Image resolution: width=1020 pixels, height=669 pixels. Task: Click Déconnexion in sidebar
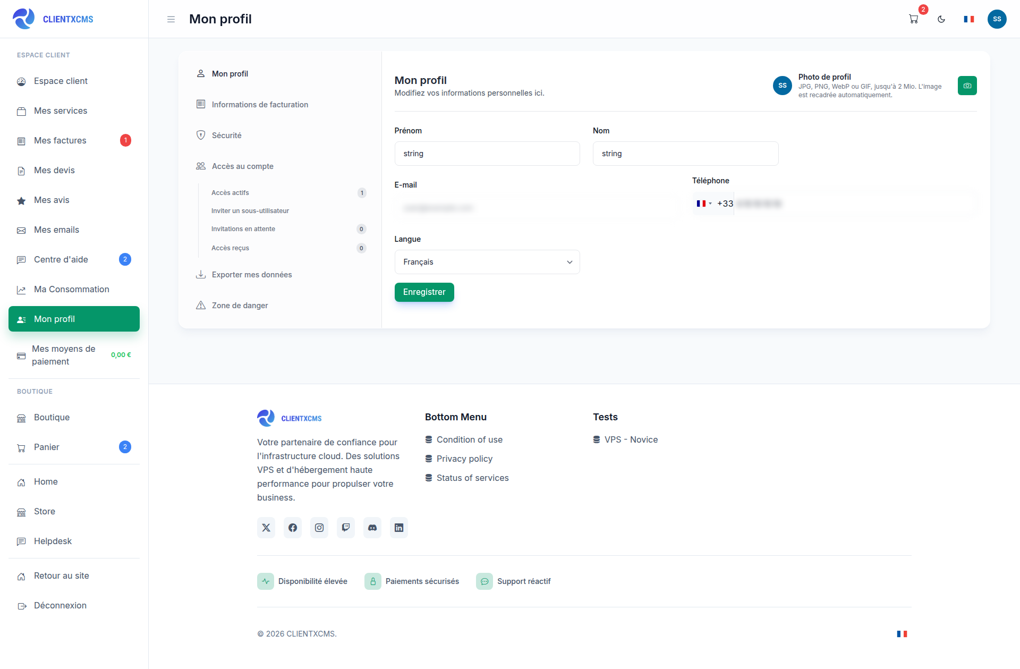(x=74, y=606)
